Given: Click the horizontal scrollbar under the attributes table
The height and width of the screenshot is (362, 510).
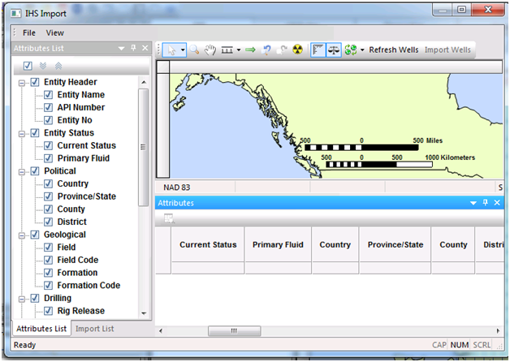Looking at the screenshot, I should click(234, 331).
